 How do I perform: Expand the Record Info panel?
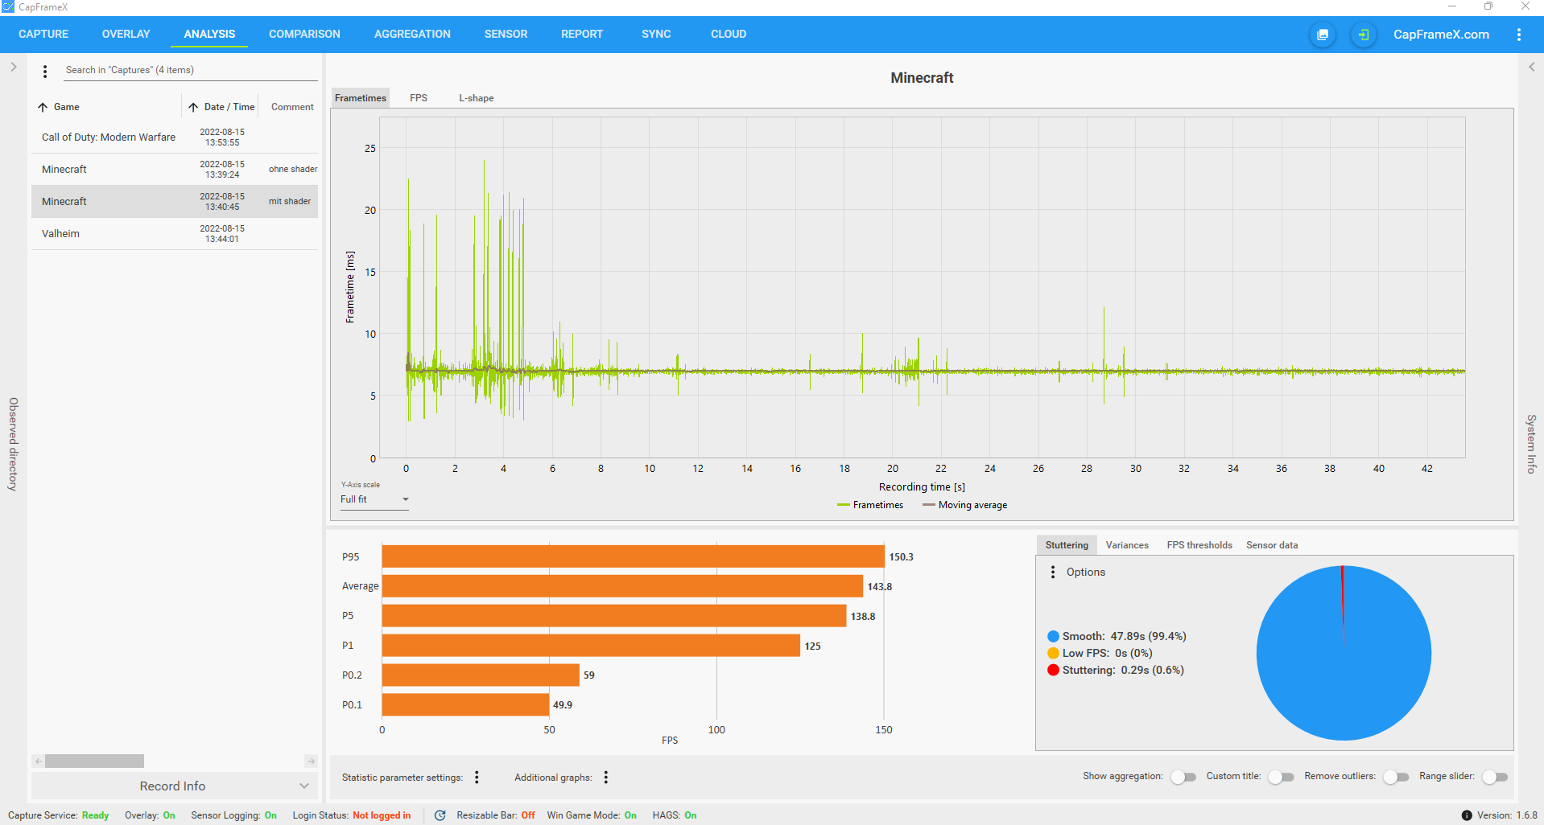pos(175,786)
